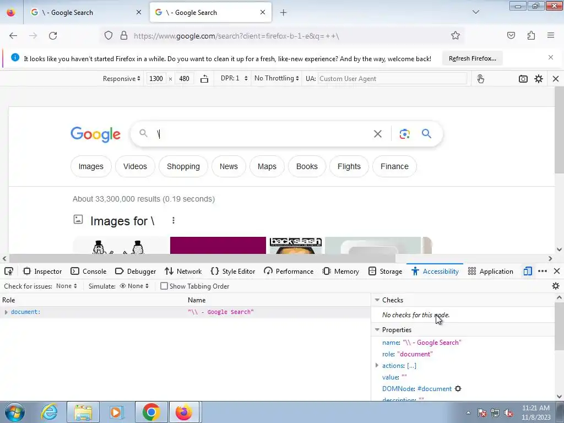
Task: Open the list all tabs chevron
Action: point(475,12)
